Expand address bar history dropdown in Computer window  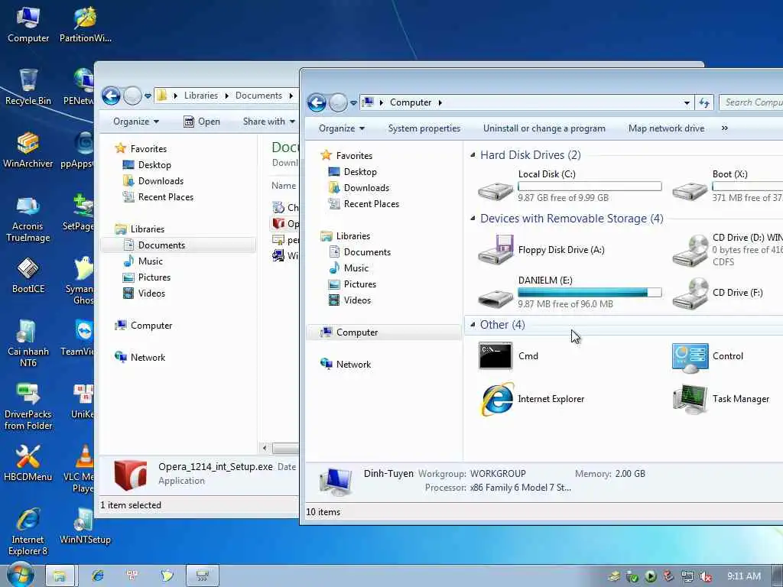point(687,103)
